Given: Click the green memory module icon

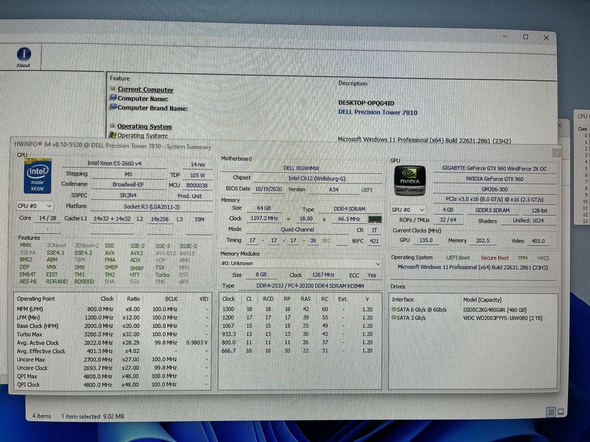Looking at the screenshot, I should tap(375, 219).
